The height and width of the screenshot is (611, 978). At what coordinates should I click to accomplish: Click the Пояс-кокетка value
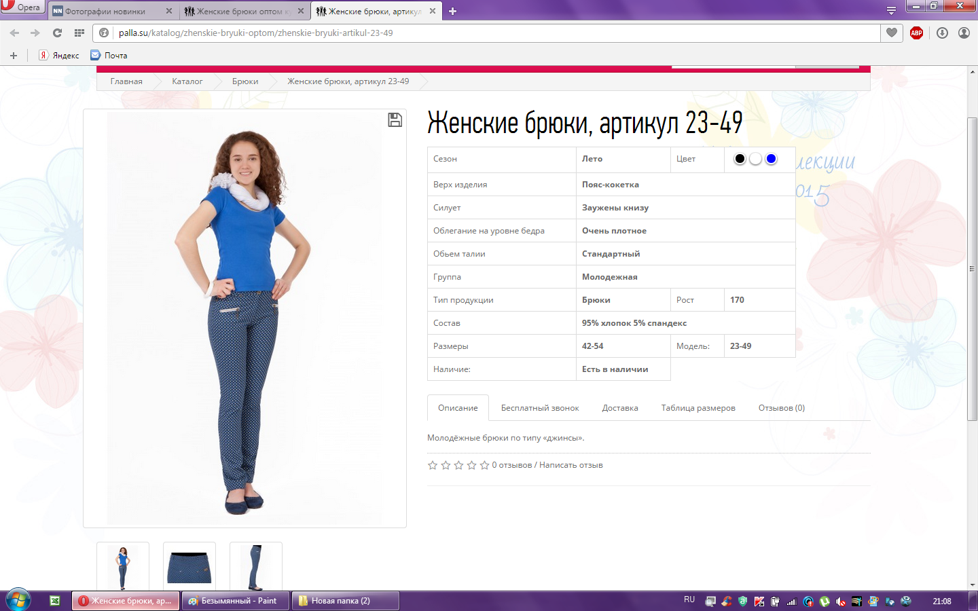(611, 185)
